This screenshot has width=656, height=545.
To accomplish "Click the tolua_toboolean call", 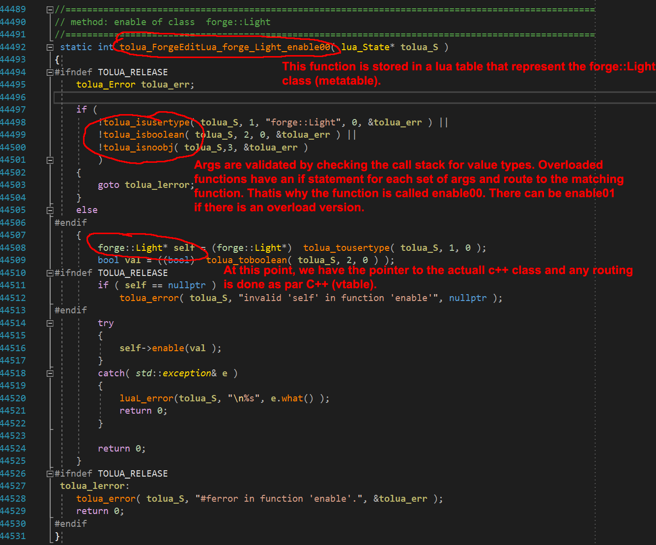I will click(246, 260).
